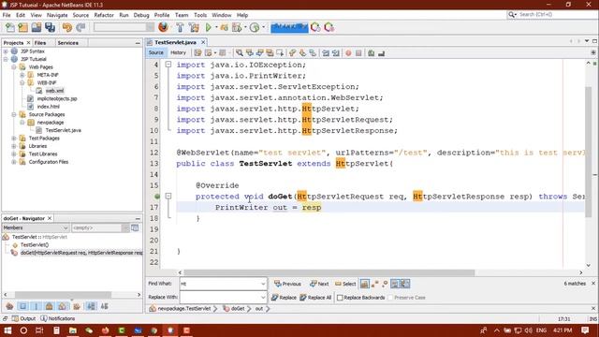Toggle Highlight Results button in find bar
Image resolution: width=599 pixels, height=337 pixels.
(x=395, y=284)
